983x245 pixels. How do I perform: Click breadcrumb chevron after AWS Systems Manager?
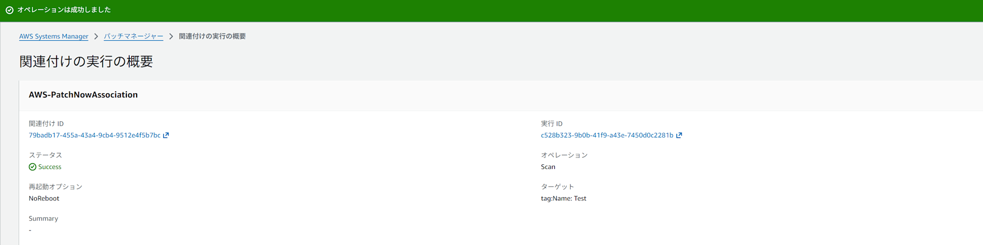(96, 36)
